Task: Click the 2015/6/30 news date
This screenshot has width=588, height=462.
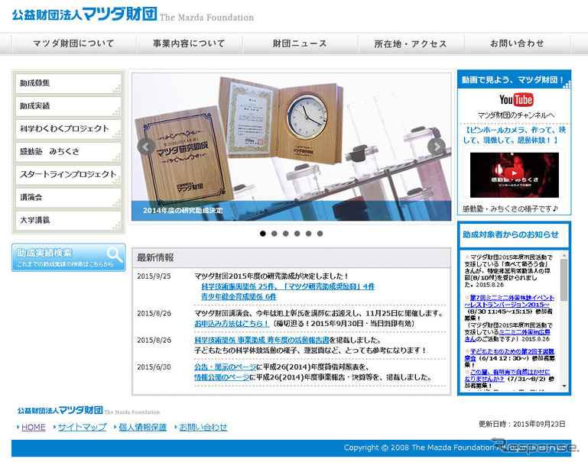Action: click(154, 367)
